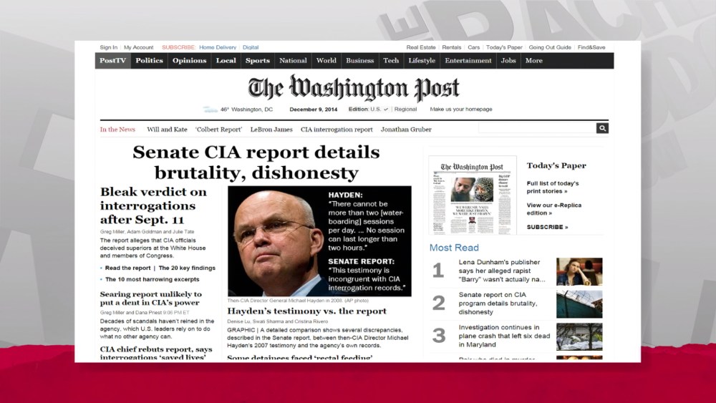Open 'Read the report' link

pos(127,268)
